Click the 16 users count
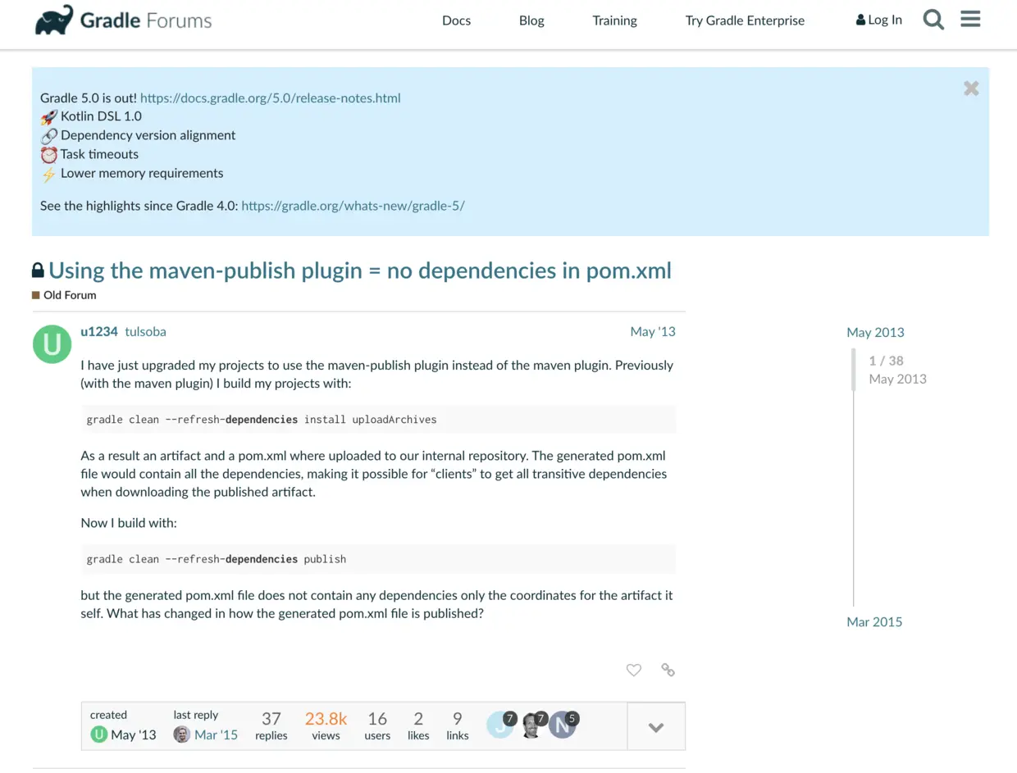The width and height of the screenshot is (1017, 773). [x=377, y=726]
